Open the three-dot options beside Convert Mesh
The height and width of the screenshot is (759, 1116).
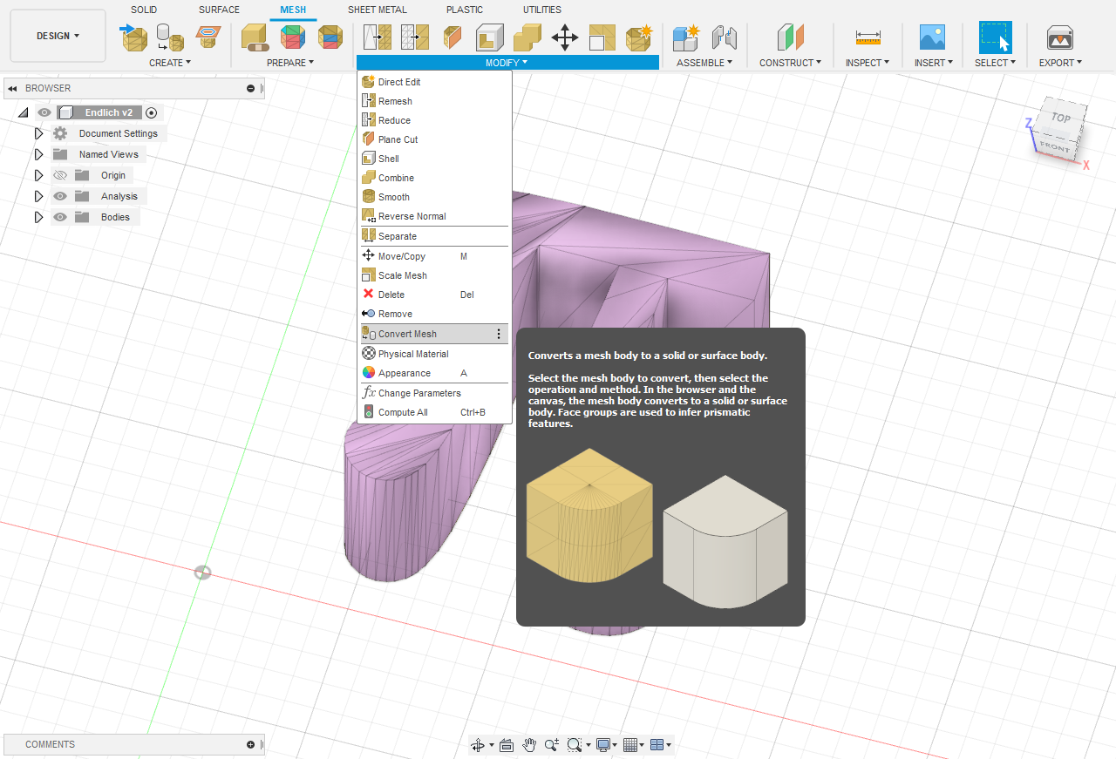[499, 334]
